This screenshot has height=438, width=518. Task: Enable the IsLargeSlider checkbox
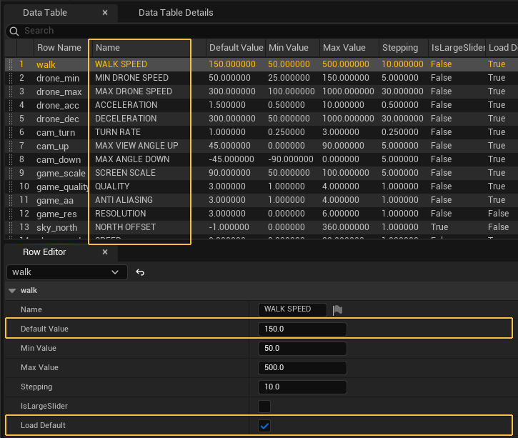tap(264, 406)
